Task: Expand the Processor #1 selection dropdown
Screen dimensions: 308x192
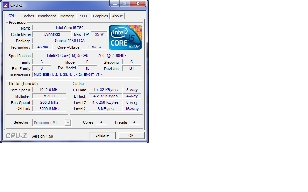Action: [x=68, y=123]
